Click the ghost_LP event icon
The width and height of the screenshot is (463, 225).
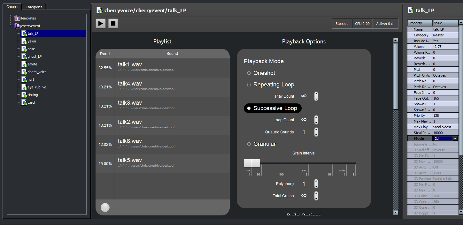[x=24, y=56]
